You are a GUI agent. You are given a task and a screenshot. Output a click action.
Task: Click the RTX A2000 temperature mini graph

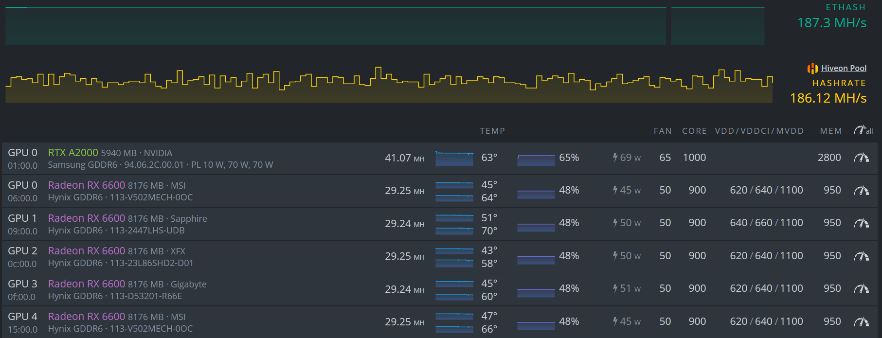coord(454,159)
